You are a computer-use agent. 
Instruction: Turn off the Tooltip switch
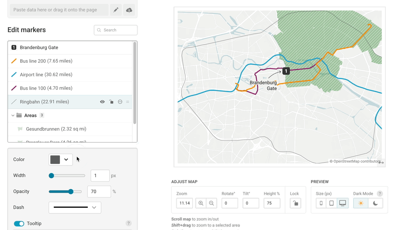(x=19, y=224)
